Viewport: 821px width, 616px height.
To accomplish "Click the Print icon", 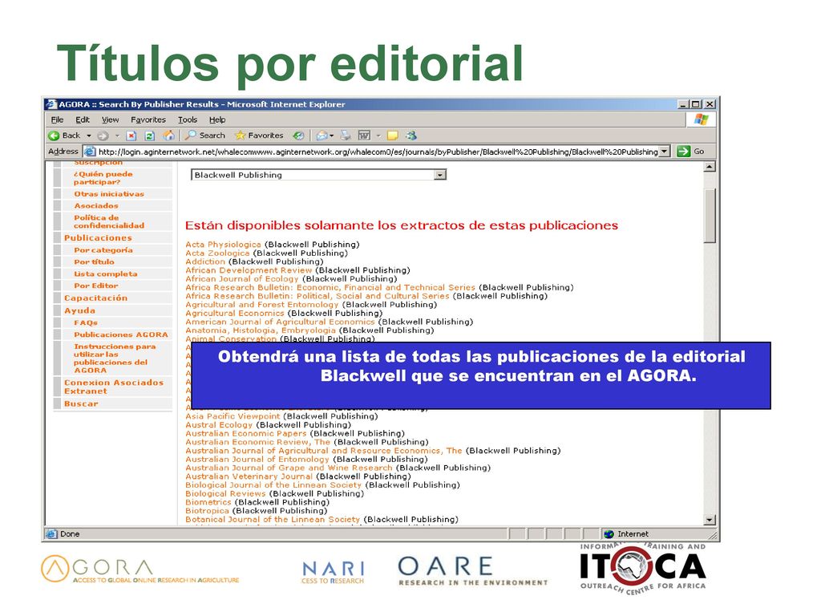I will (346, 136).
